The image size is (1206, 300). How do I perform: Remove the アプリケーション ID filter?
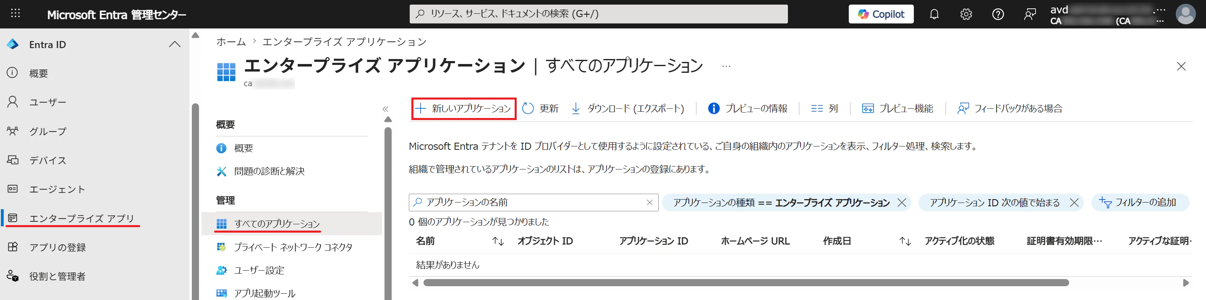pyautogui.click(x=1074, y=202)
